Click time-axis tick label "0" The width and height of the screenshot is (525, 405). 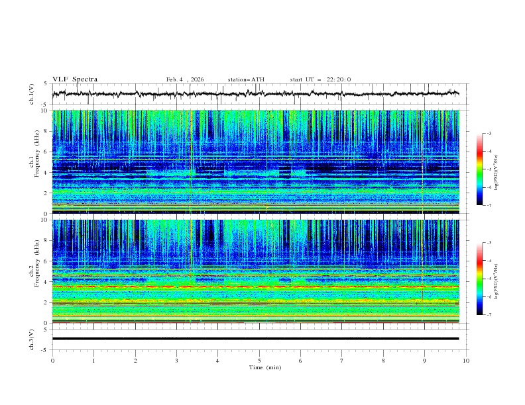[52, 361]
